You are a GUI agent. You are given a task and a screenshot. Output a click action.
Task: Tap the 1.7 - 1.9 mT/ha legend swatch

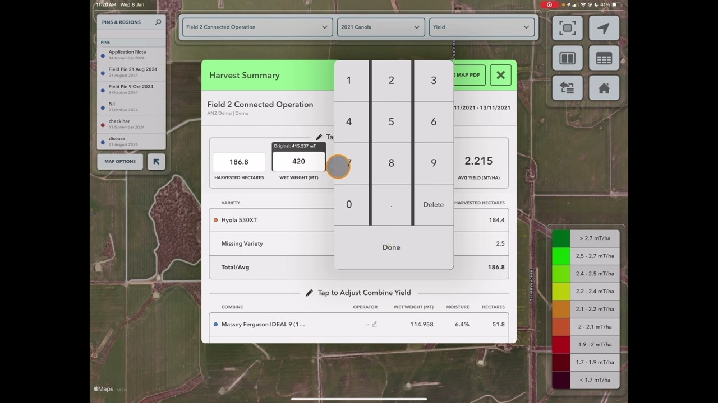(x=561, y=362)
